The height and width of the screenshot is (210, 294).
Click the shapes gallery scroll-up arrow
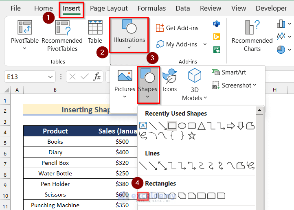pos(259,110)
